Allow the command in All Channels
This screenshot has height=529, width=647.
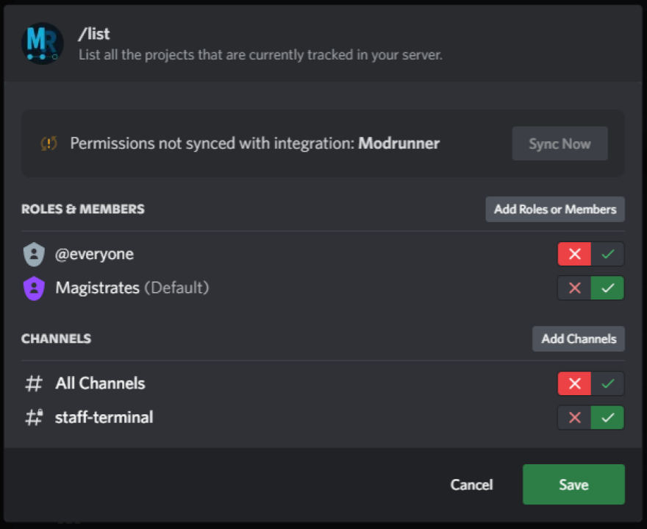click(608, 384)
